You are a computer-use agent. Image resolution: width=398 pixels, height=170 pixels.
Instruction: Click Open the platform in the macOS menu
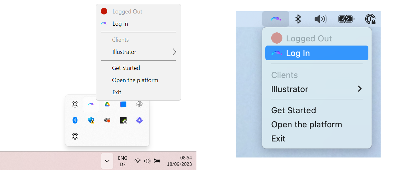point(307,124)
